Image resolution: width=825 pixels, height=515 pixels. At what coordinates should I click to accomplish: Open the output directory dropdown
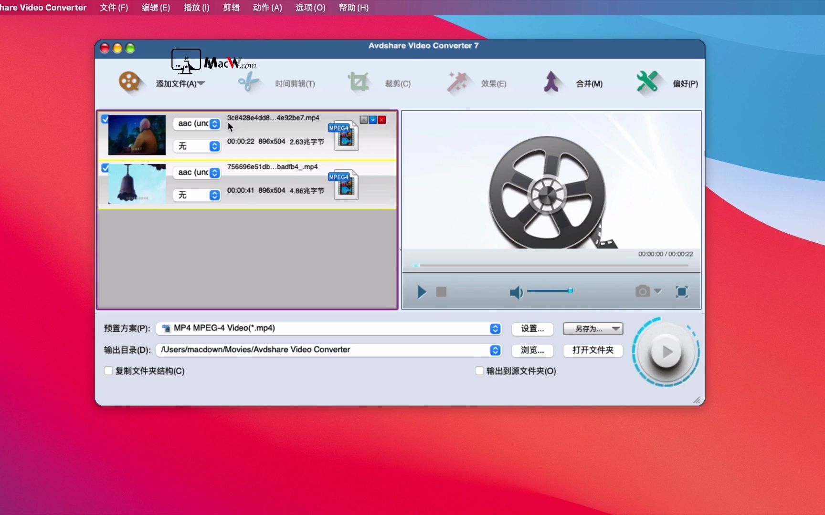click(x=495, y=350)
